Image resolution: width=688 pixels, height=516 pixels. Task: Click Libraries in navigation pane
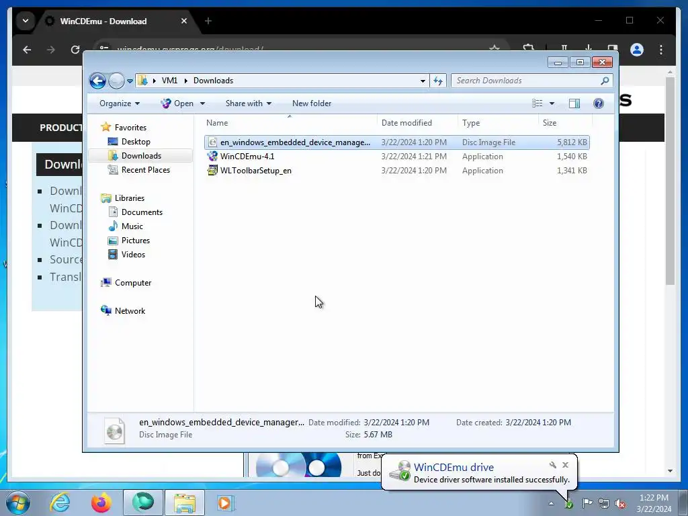(x=130, y=198)
